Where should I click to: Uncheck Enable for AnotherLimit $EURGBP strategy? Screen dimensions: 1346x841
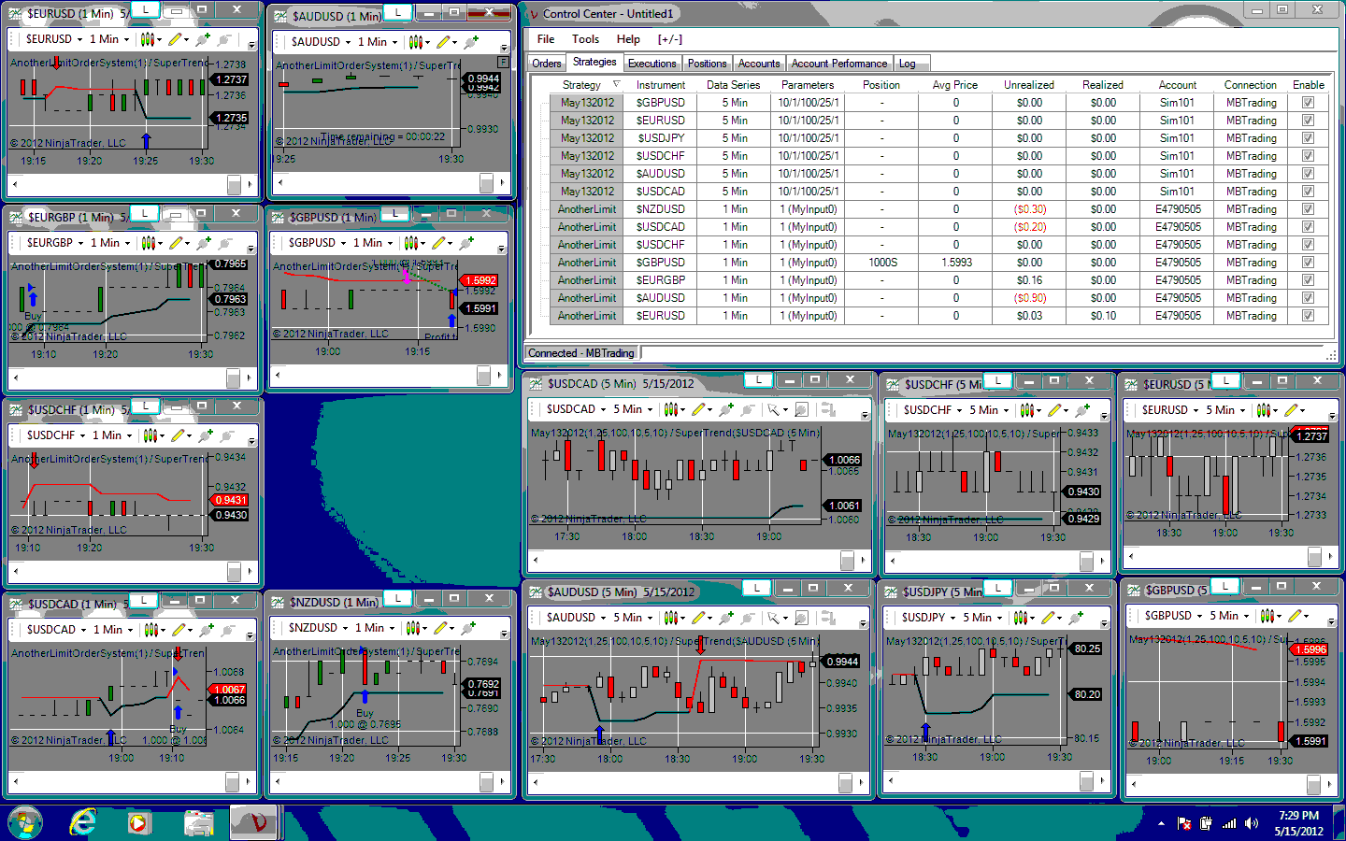(1308, 280)
